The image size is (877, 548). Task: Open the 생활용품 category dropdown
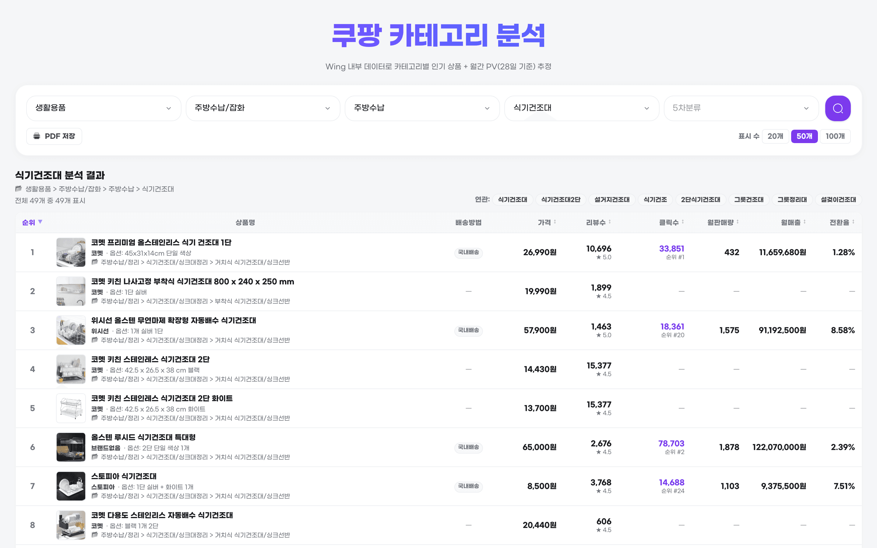104,108
